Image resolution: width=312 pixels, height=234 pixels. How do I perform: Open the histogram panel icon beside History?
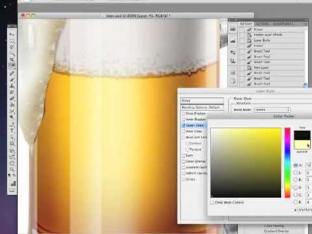(x=233, y=29)
